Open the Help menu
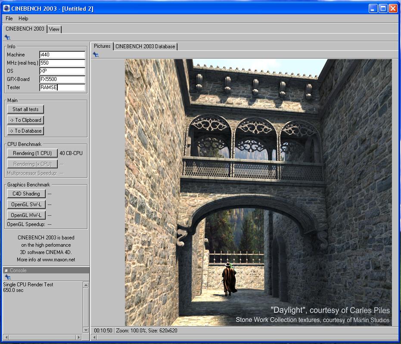 coord(23,19)
